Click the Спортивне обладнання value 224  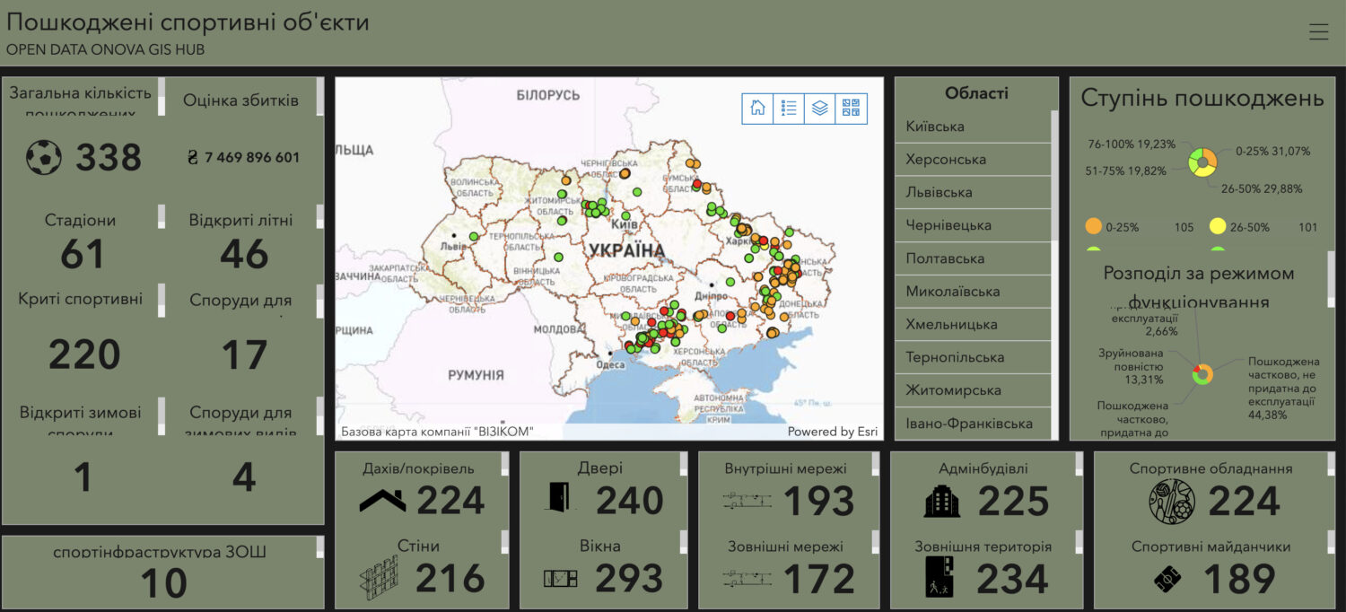coord(1244,501)
